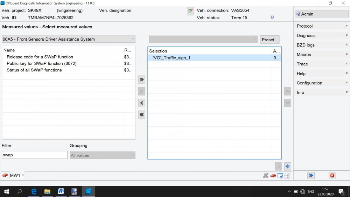Click the battery tray icon
The image size is (350, 197).
click(x=296, y=191)
